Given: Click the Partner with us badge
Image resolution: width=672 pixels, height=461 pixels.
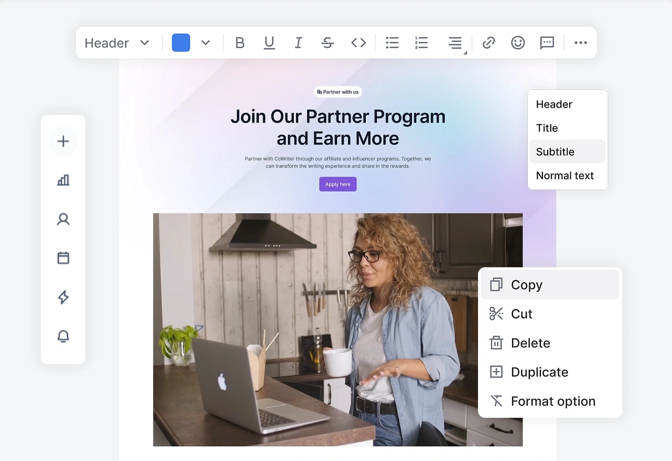Looking at the screenshot, I should click(x=338, y=92).
